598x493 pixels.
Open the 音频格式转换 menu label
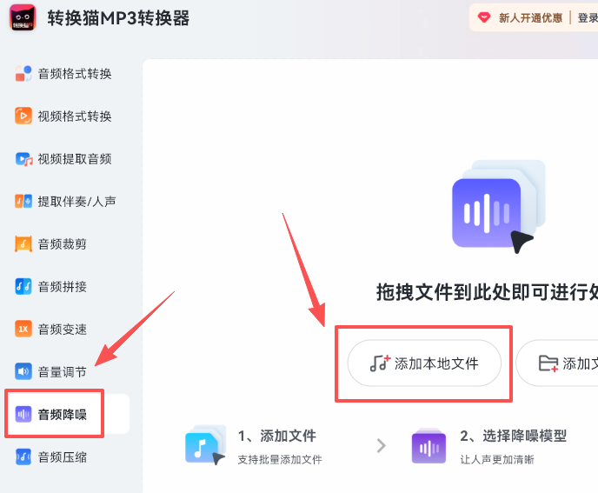tap(75, 74)
